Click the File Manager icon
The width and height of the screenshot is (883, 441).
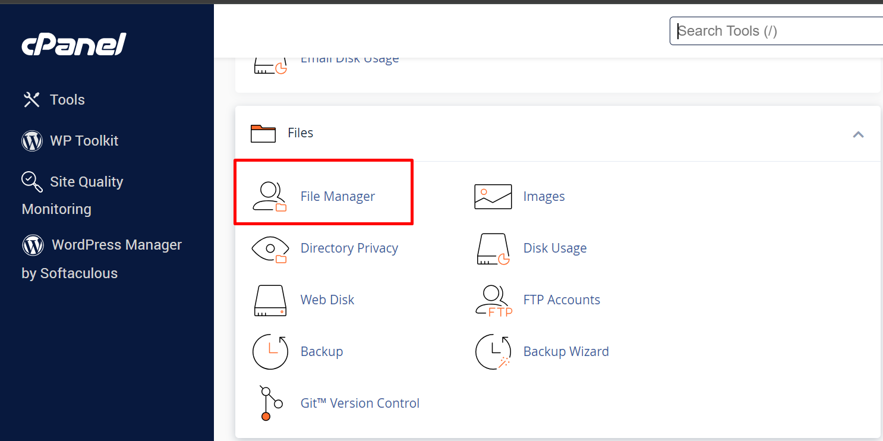(270, 197)
